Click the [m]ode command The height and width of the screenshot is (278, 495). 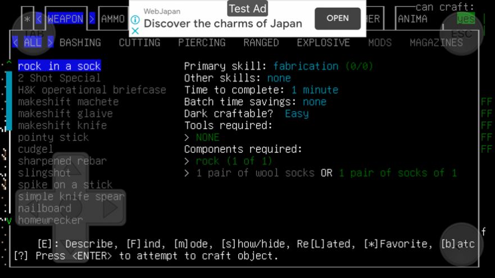tap(193, 244)
